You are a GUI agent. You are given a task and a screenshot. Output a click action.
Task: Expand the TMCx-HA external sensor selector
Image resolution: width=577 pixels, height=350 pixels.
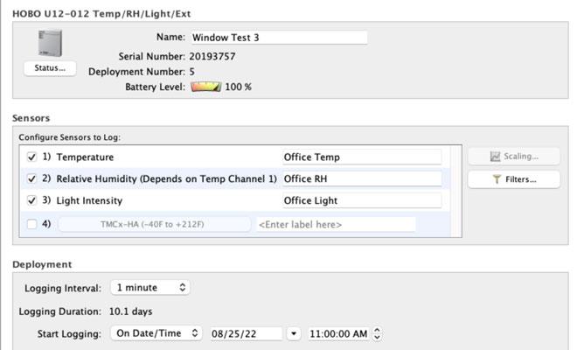153,224
